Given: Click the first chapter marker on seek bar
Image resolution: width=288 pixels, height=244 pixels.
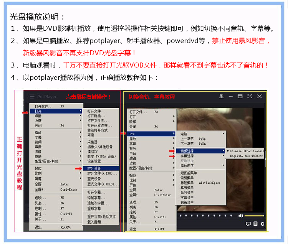Looking at the screenshot, I should tap(180, 216).
